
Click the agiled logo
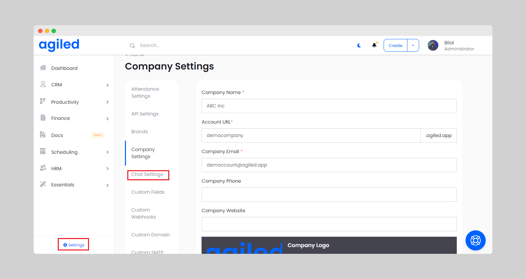[x=59, y=45]
